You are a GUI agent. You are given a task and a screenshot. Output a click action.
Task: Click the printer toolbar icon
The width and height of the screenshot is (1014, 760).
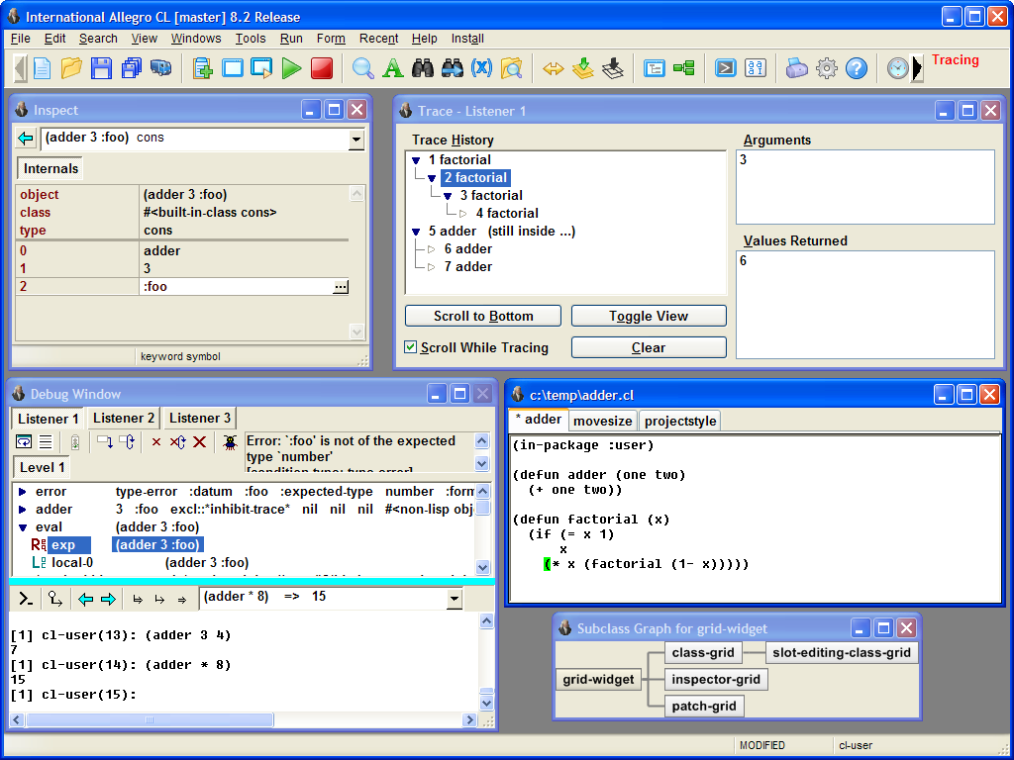pos(796,68)
